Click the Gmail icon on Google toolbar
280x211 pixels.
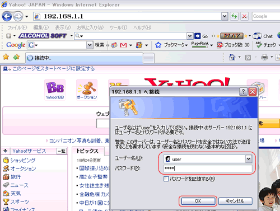pyautogui.click(x=123, y=45)
